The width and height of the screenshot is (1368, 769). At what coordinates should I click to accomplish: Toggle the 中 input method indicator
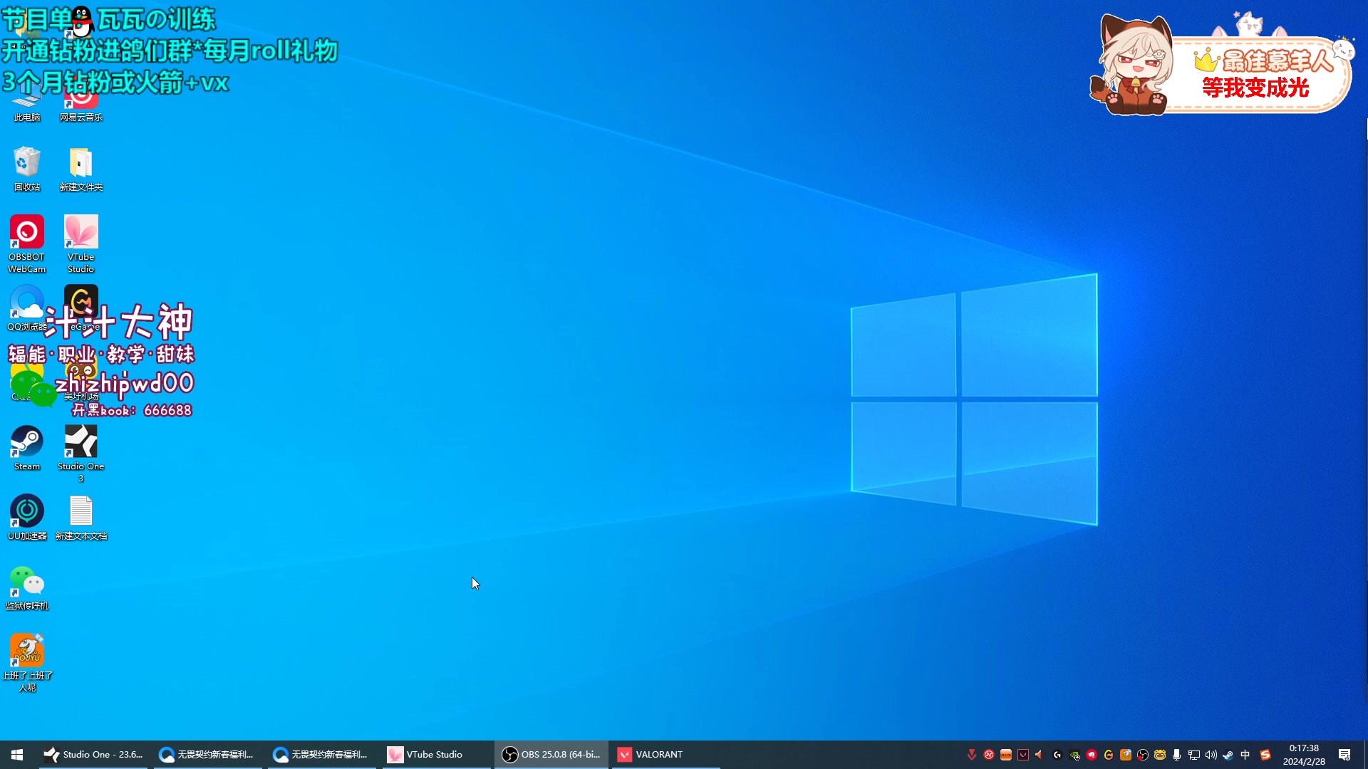tap(1245, 755)
